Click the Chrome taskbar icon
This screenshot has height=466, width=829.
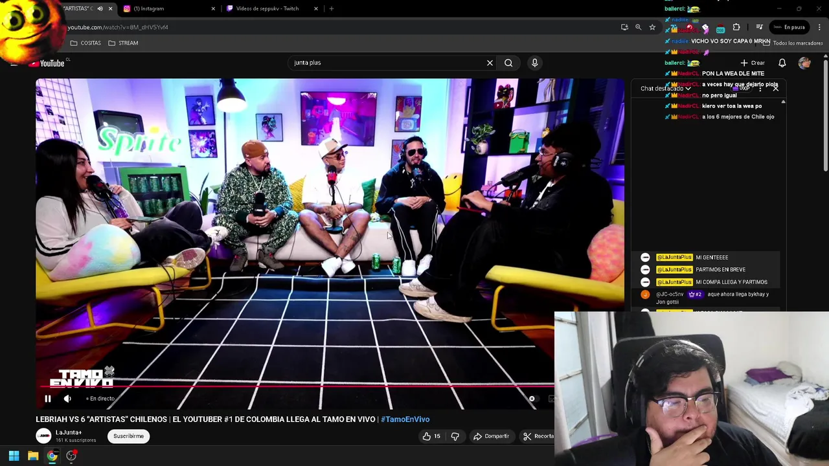[x=52, y=456]
